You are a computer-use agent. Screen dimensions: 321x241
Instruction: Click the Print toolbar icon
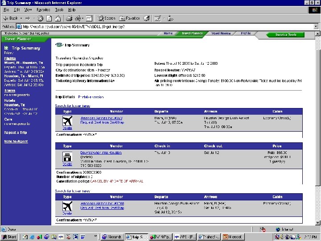[69, 18]
